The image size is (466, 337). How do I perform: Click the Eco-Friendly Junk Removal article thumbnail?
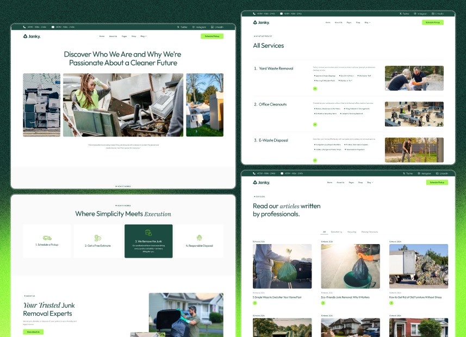pyautogui.click(x=350, y=266)
